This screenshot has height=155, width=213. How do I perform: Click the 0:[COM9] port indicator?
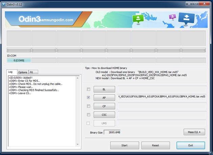(19, 60)
